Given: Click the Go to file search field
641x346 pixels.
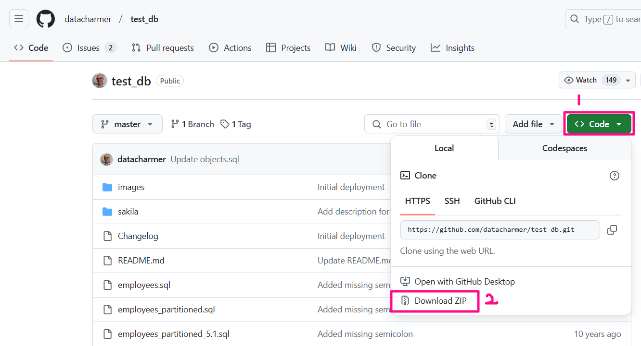Looking at the screenshot, I should tap(432, 124).
